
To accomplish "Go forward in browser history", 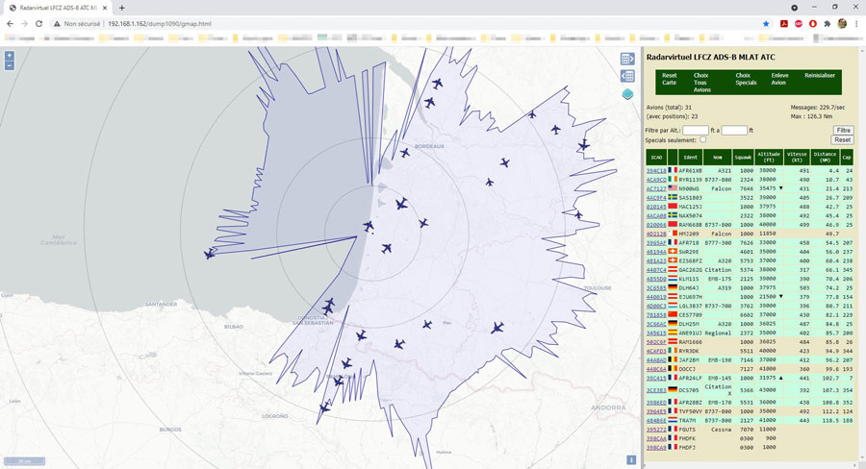I will pyautogui.click(x=24, y=24).
